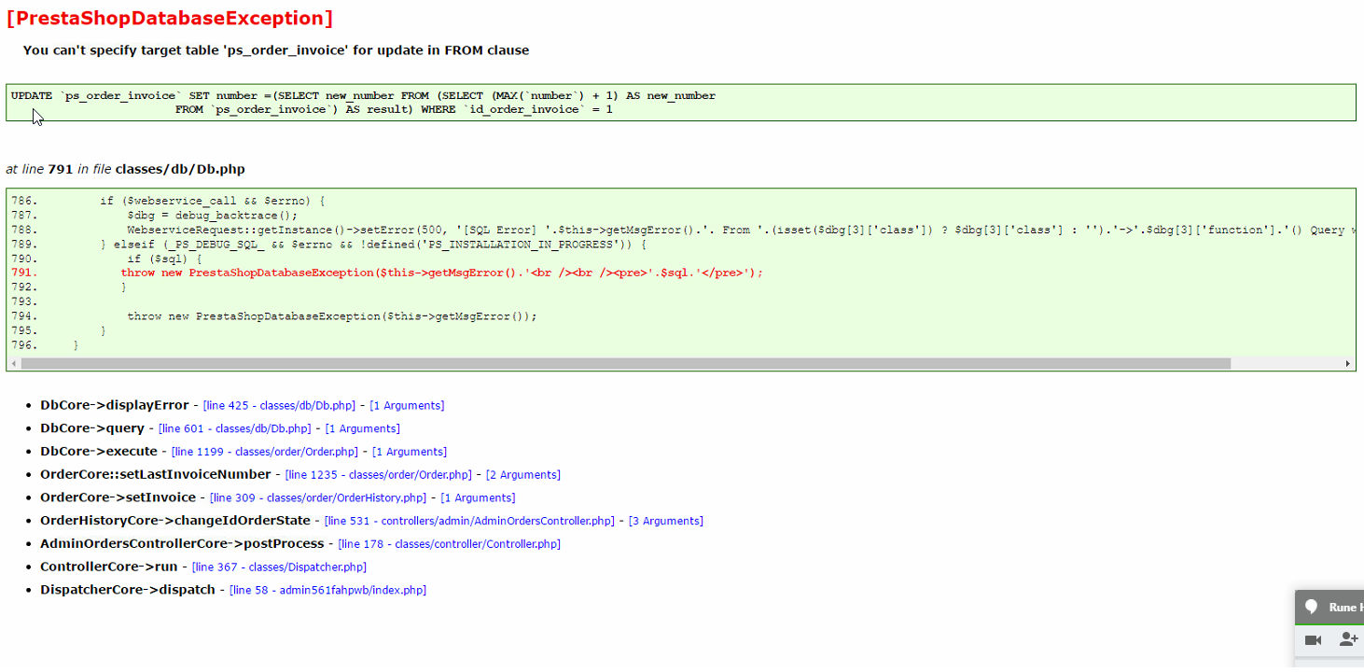Viewport: 1364px width, 672px height.
Task: Click the OrderCore->setInvoice function name
Action: (118, 497)
